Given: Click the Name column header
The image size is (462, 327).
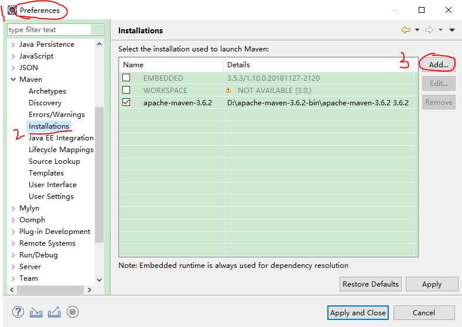Looking at the screenshot, I should pyautogui.click(x=171, y=65).
